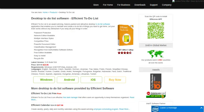Click the Buy Now button
The width and height of the screenshot is (204, 112).
(x=115, y=80)
